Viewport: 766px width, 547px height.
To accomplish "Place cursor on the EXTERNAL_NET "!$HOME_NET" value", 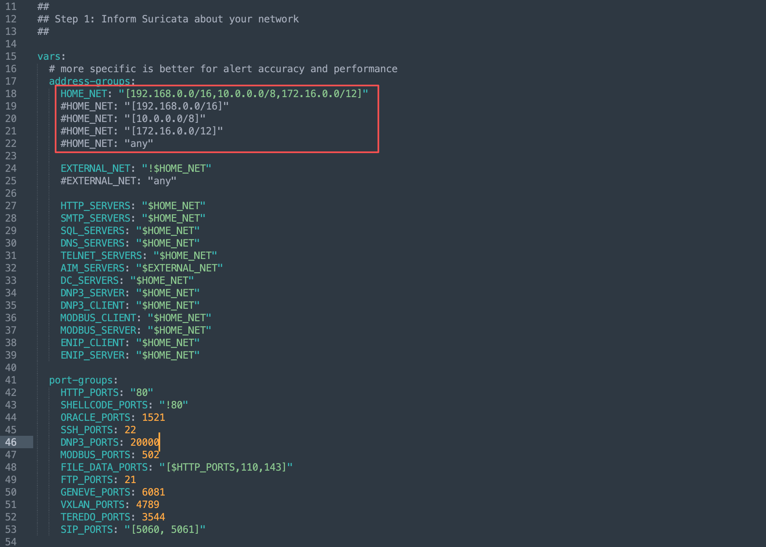I will tap(176, 168).
